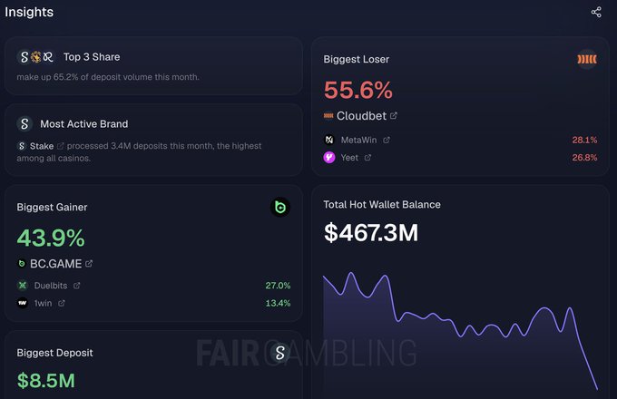Click the 55.6% Biggest Loser value
617x399 pixels.
coord(358,90)
